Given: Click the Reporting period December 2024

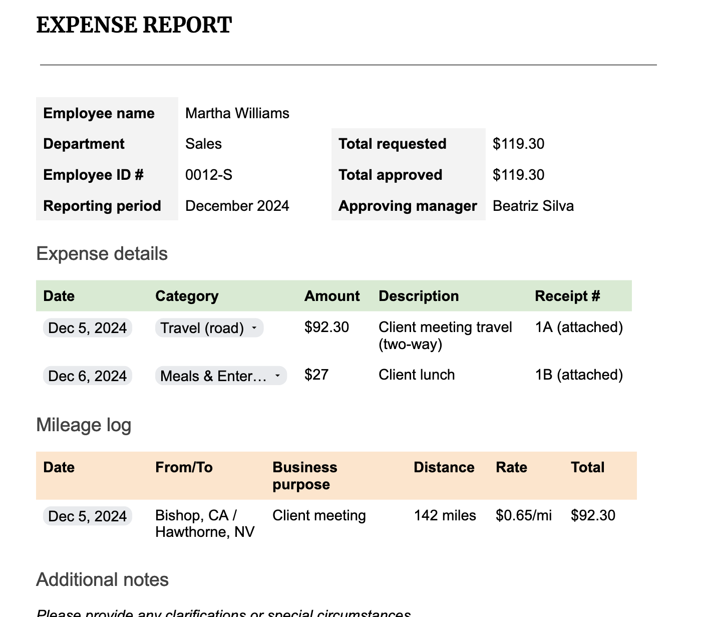Looking at the screenshot, I should pos(237,206).
